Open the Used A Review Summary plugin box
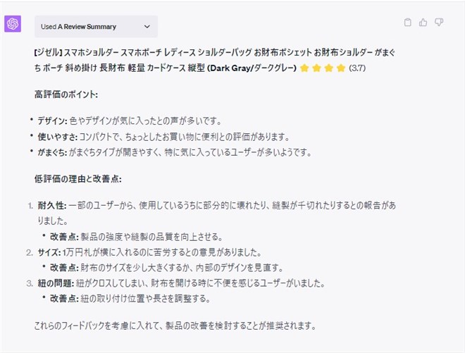The image size is (465, 353). tap(96, 27)
